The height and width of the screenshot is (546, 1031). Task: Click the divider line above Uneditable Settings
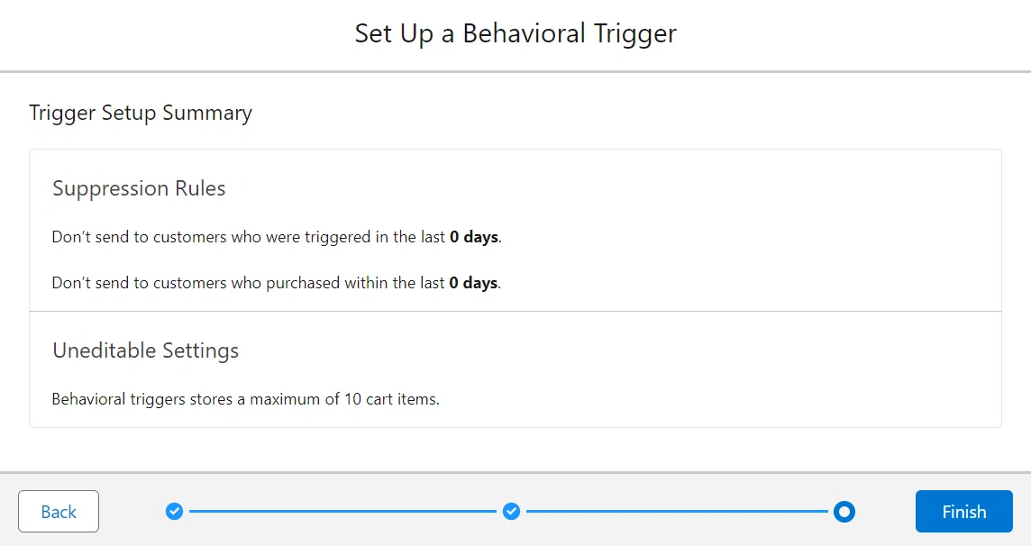click(515, 312)
